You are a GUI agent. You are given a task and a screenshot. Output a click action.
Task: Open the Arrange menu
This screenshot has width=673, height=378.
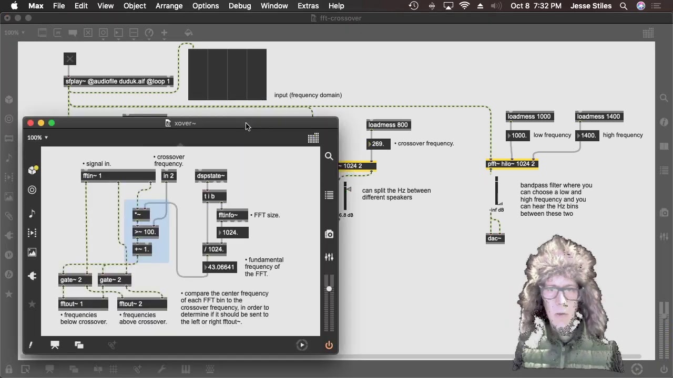[x=169, y=6]
